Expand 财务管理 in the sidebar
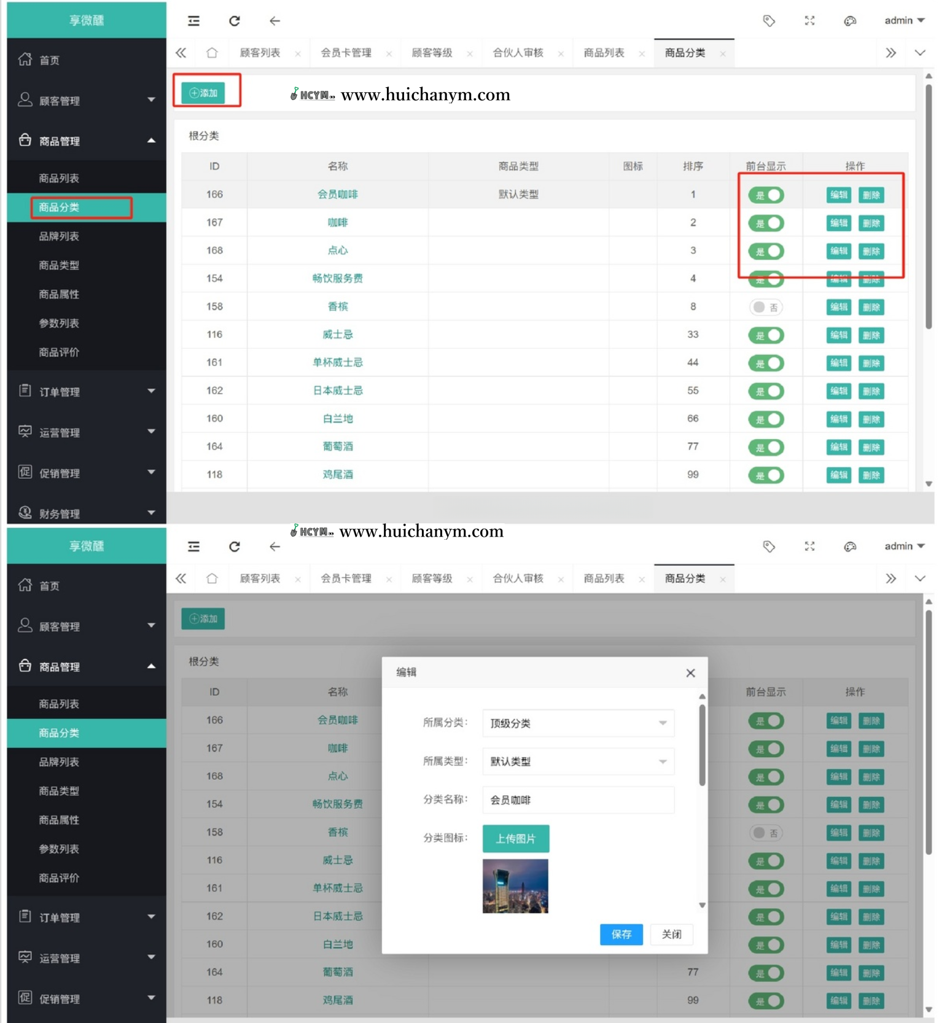 (x=86, y=513)
